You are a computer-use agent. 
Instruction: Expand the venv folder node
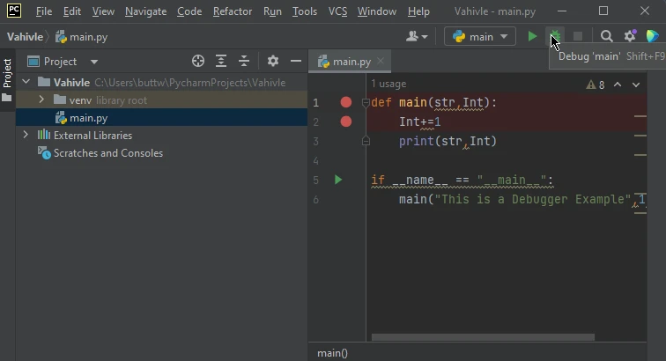click(41, 99)
